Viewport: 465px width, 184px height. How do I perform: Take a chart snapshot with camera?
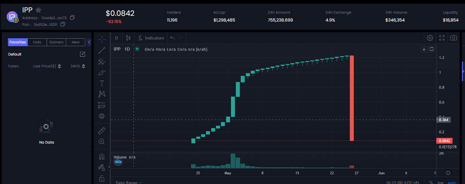pyautogui.click(x=453, y=38)
